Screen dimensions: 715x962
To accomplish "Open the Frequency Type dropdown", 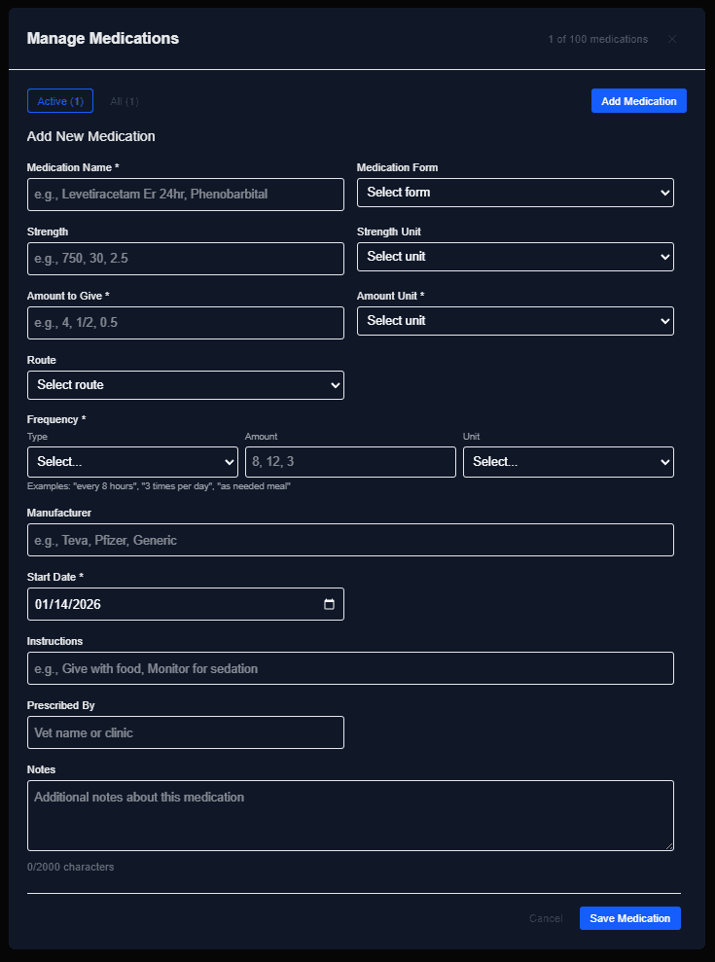I will [132, 461].
